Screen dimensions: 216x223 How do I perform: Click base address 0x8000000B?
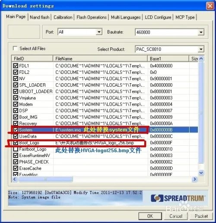(161, 130)
